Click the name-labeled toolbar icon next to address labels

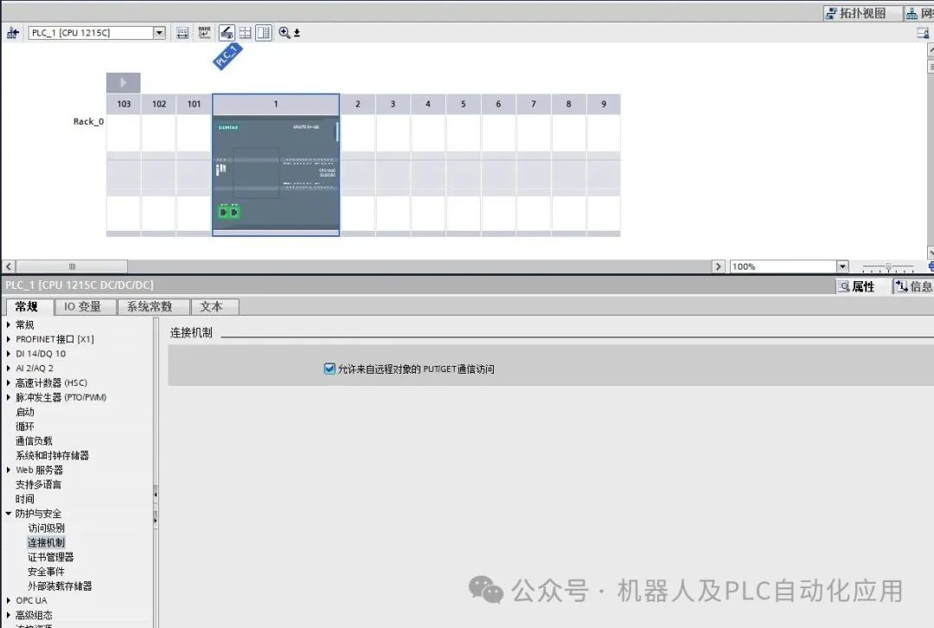point(204,33)
